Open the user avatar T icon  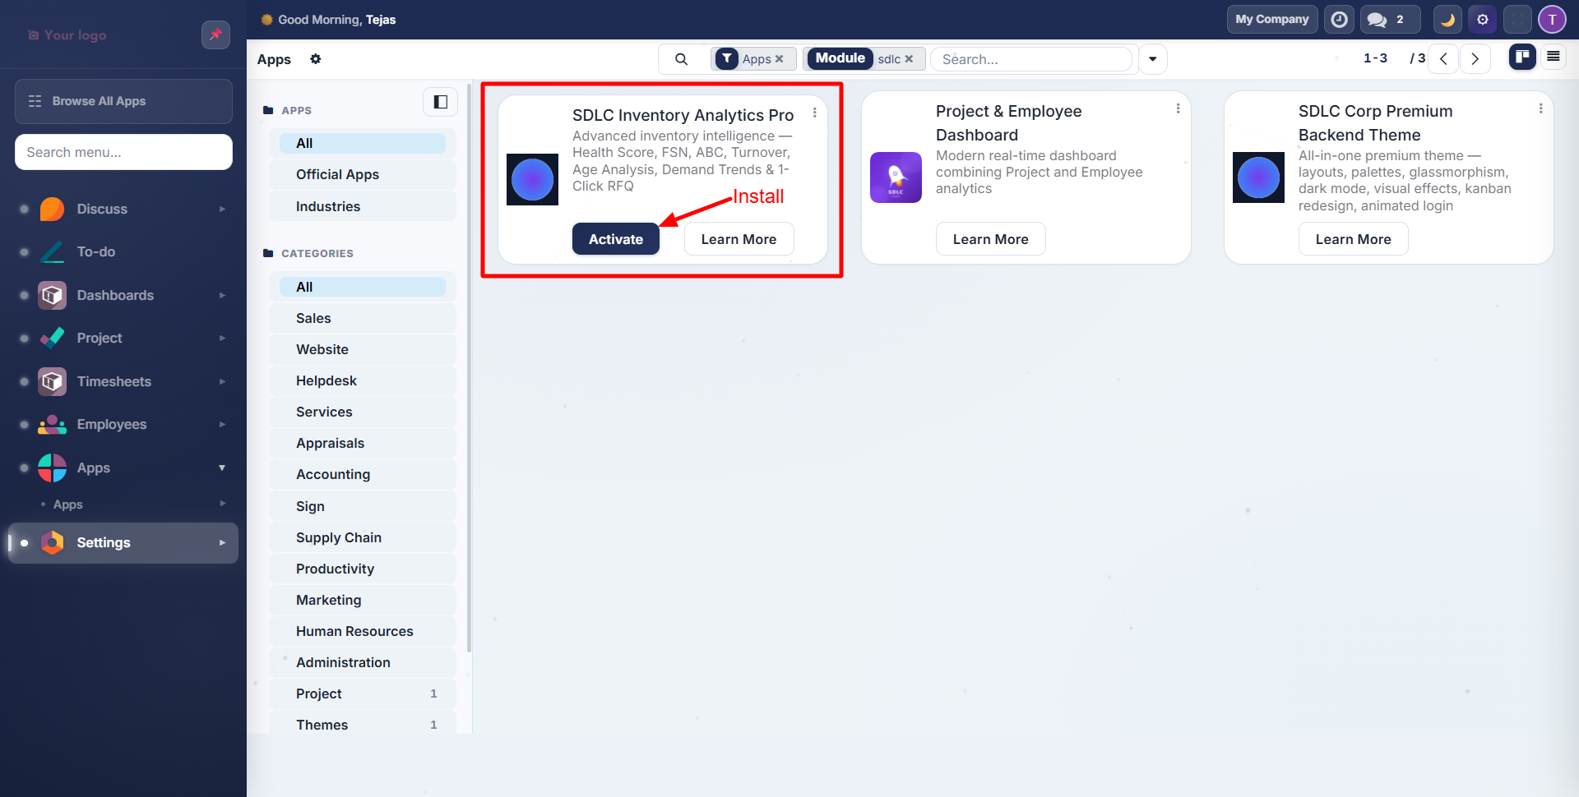click(1552, 20)
